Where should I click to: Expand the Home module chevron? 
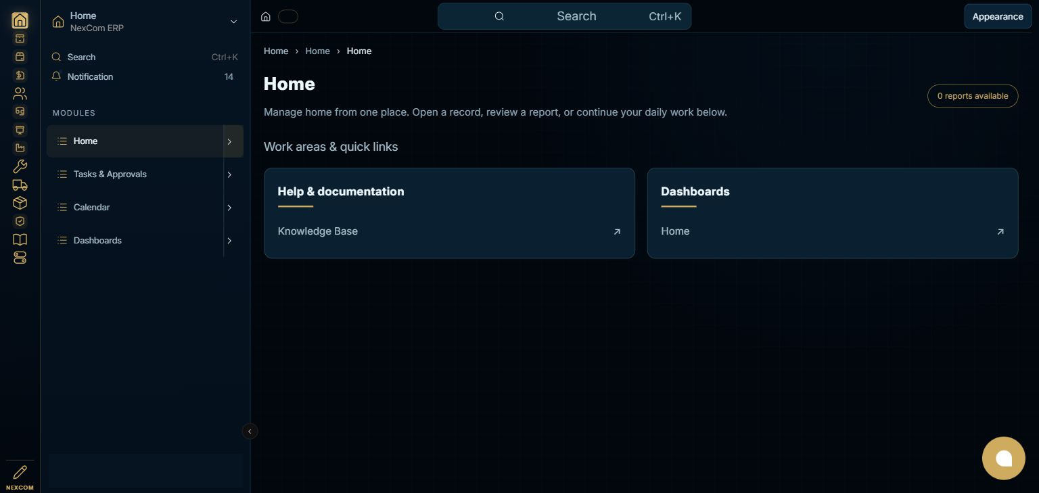229,141
